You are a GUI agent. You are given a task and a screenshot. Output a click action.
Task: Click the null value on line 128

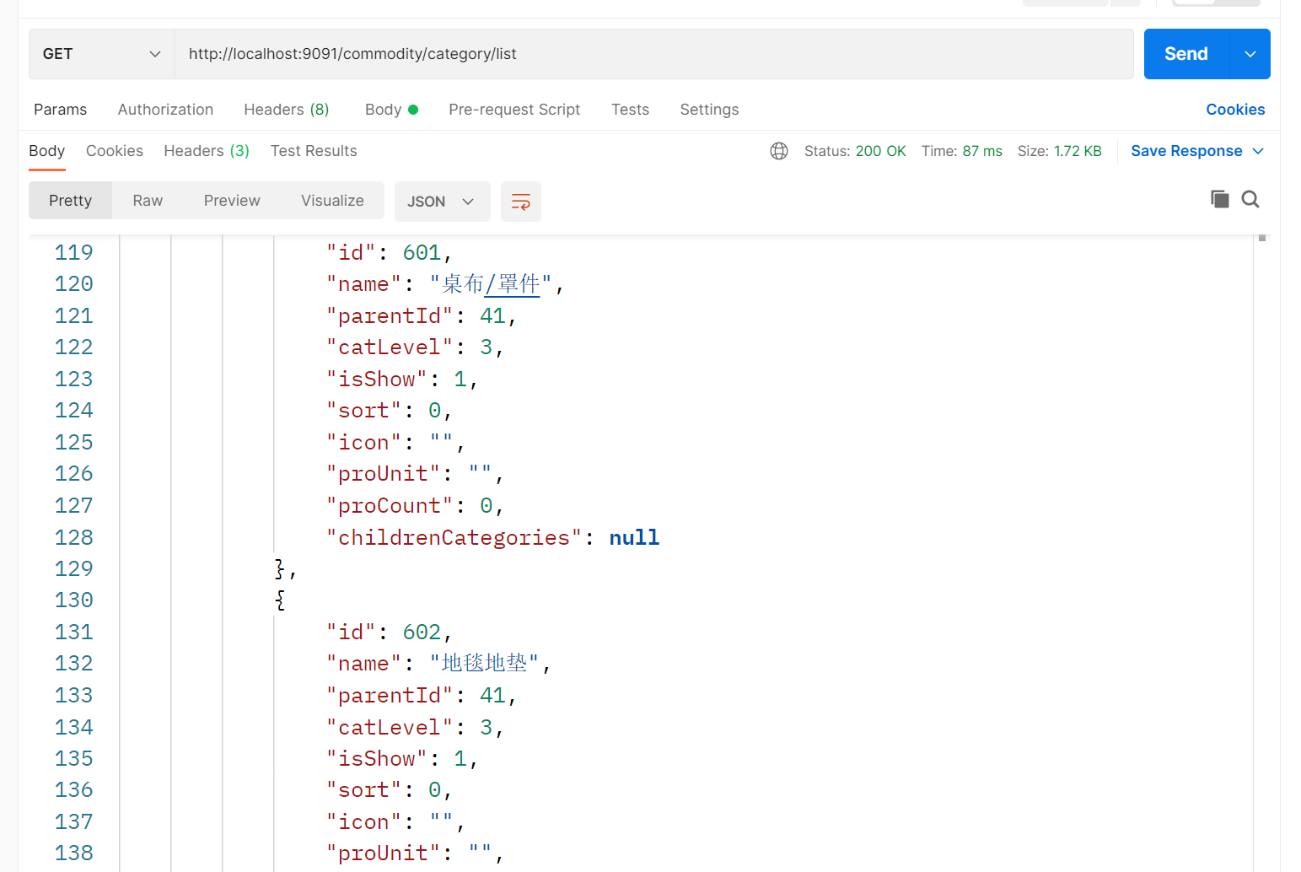(x=634, y=537)
